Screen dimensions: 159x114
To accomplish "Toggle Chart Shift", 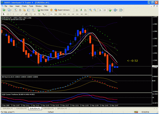I will pos(105,10).
